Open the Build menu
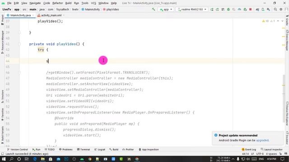The width and height of the screenshot is (289, 162). (68, 3)
